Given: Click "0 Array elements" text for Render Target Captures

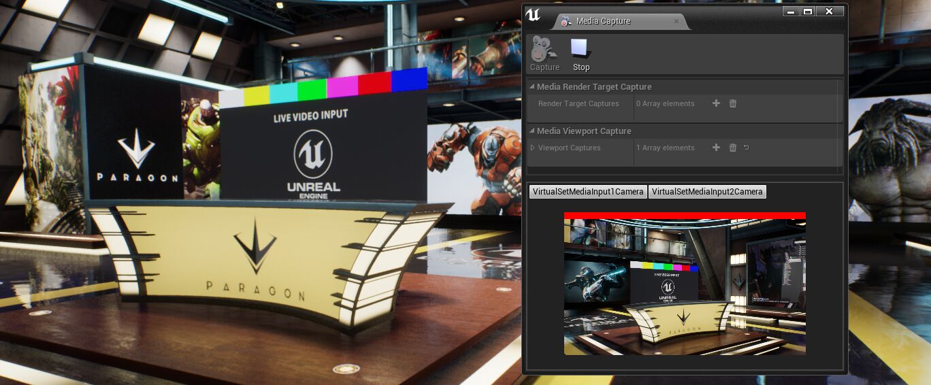Looking at the screenshot, I should point(666,103).
